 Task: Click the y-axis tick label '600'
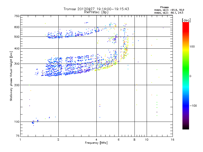click(x=17, y=27)
